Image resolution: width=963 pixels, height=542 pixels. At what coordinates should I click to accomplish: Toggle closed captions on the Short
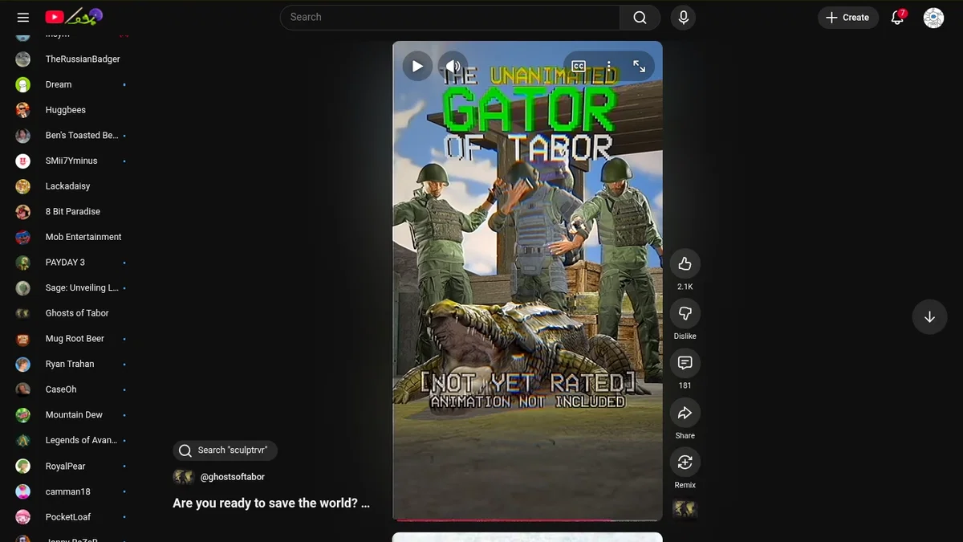579,66
